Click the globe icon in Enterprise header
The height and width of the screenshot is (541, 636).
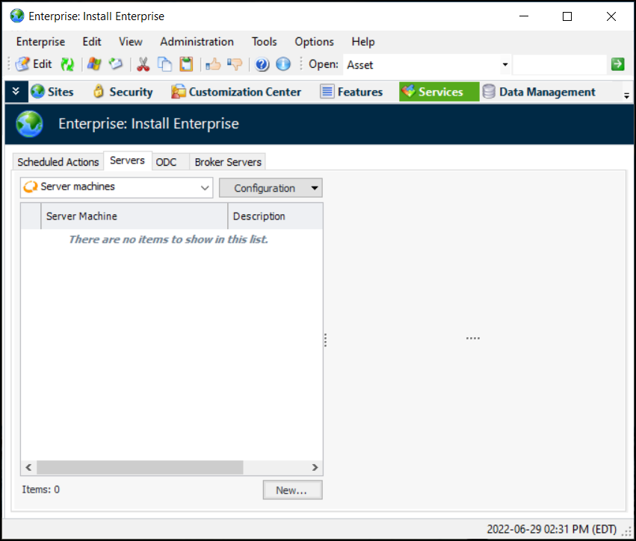[x=29, y=124]
